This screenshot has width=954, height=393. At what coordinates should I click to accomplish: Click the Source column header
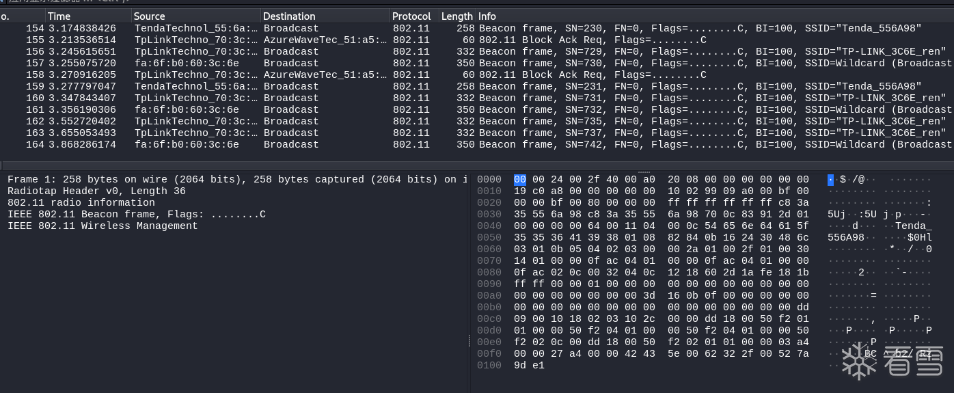click(149, 16)
